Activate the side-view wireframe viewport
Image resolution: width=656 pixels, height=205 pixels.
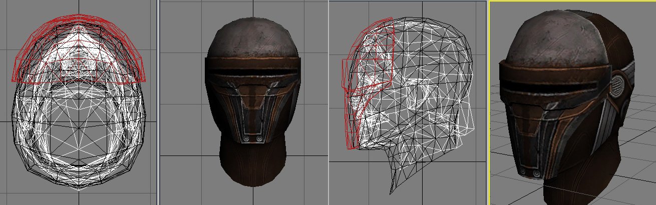coord(408,102)
